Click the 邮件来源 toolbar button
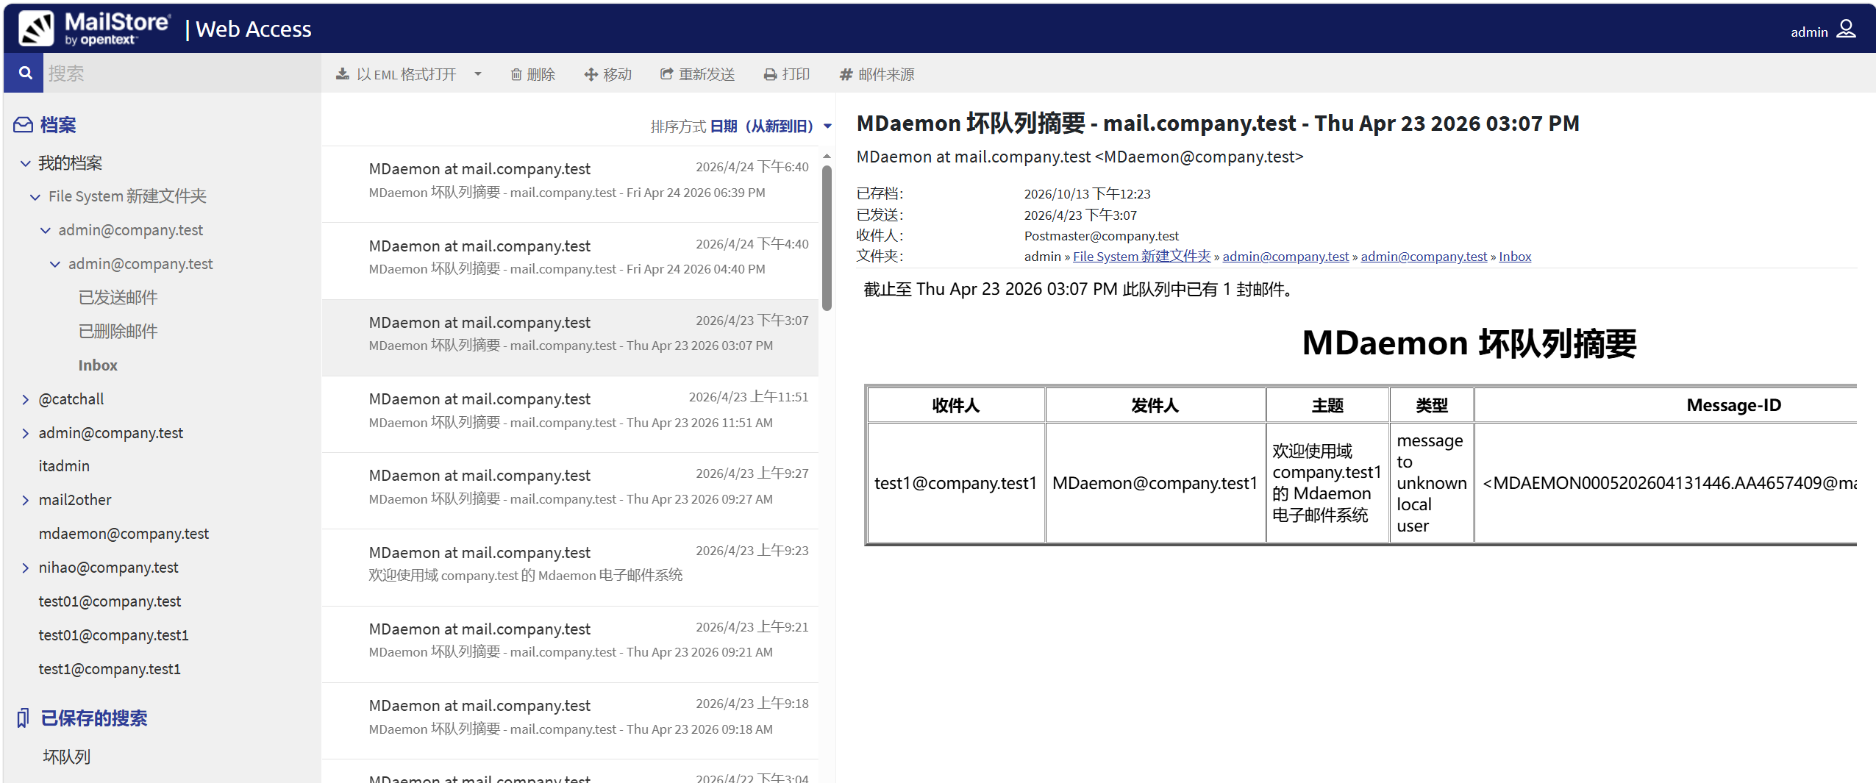 pos(877,74)
